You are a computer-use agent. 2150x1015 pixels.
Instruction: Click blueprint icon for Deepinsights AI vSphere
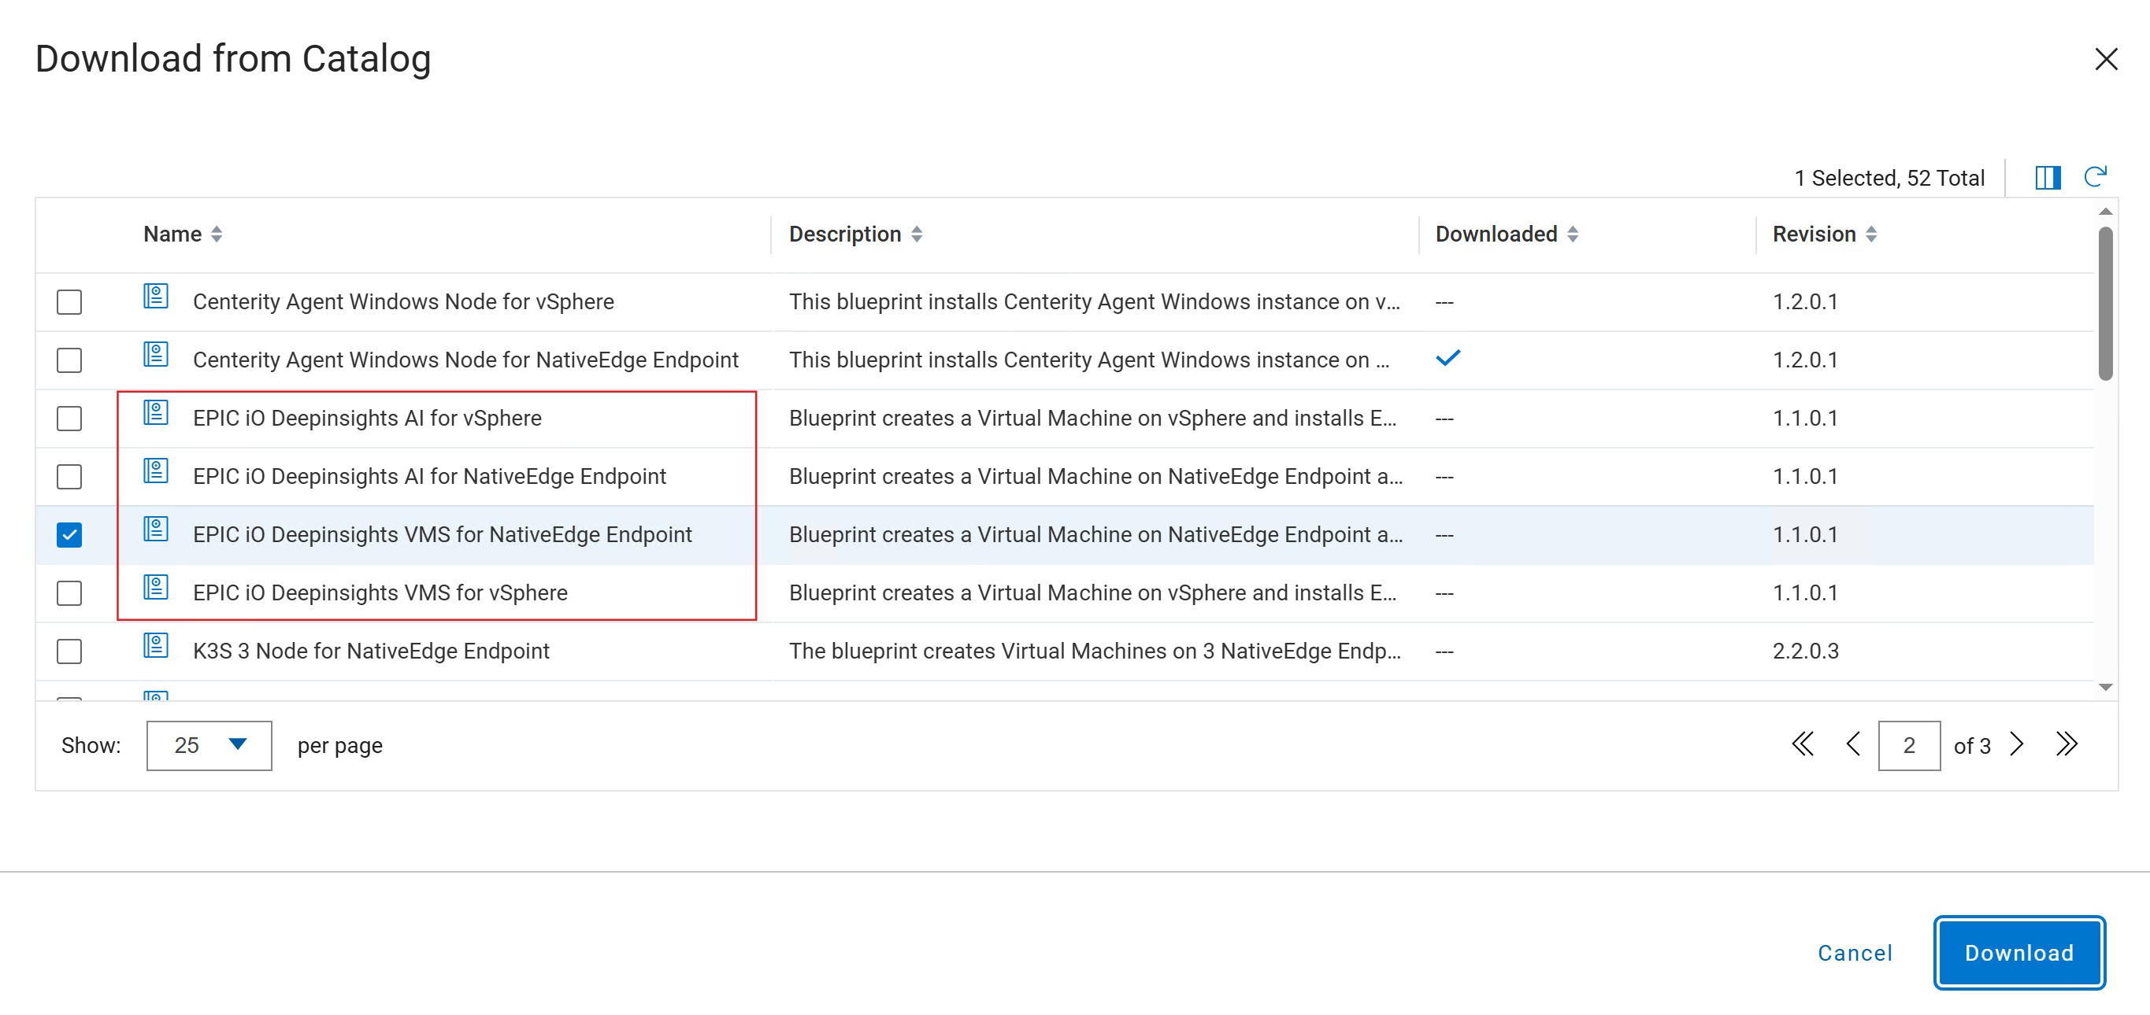(155, 414)
